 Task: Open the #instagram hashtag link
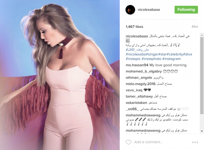[171, 59]
